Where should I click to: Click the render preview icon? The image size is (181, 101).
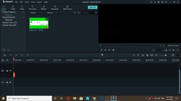134,55
